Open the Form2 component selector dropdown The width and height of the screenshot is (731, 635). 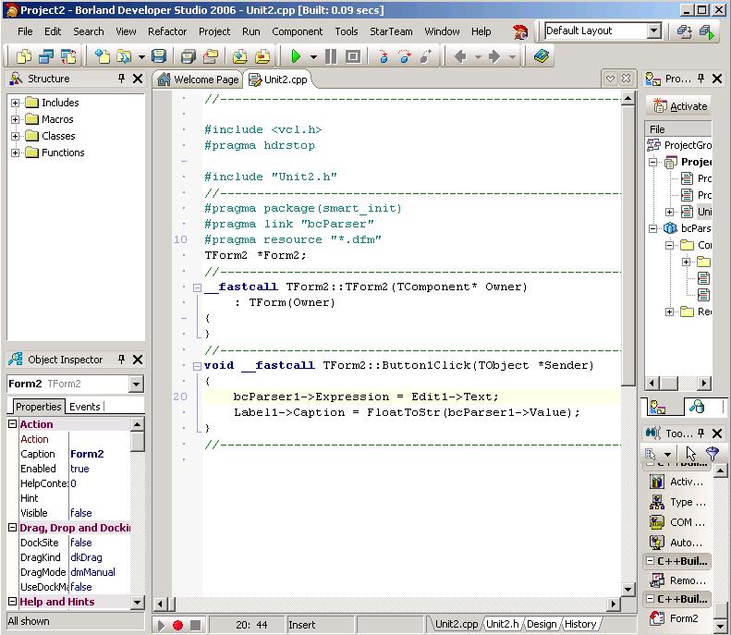point(137,384)
